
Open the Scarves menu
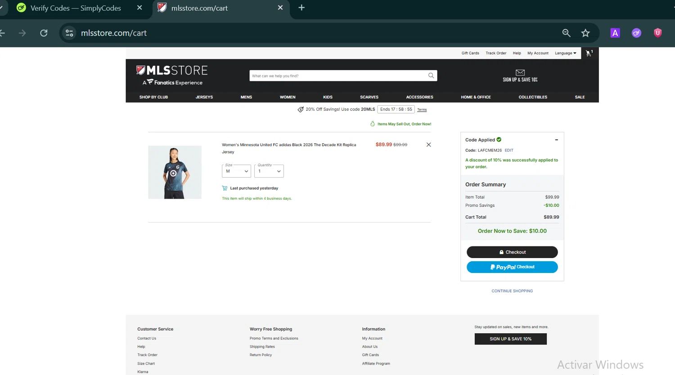point(369,97)
